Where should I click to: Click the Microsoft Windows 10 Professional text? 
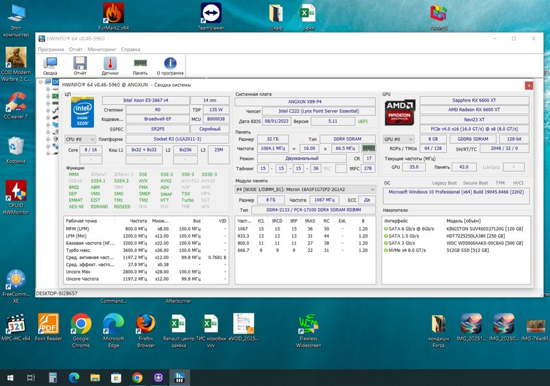click(456, 192)
